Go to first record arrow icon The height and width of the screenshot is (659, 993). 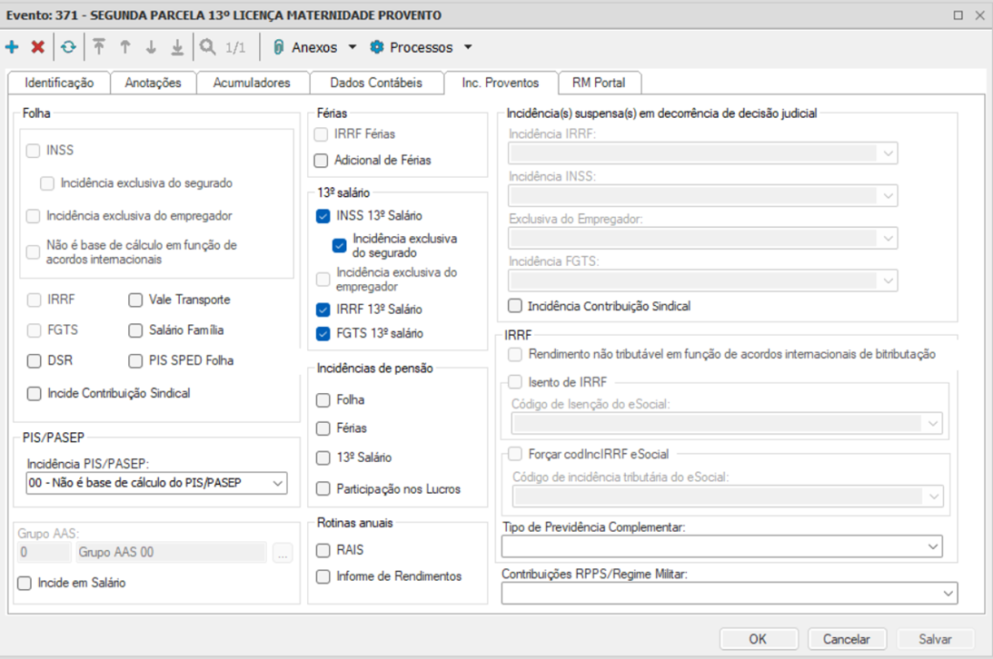tap(99, 47)
